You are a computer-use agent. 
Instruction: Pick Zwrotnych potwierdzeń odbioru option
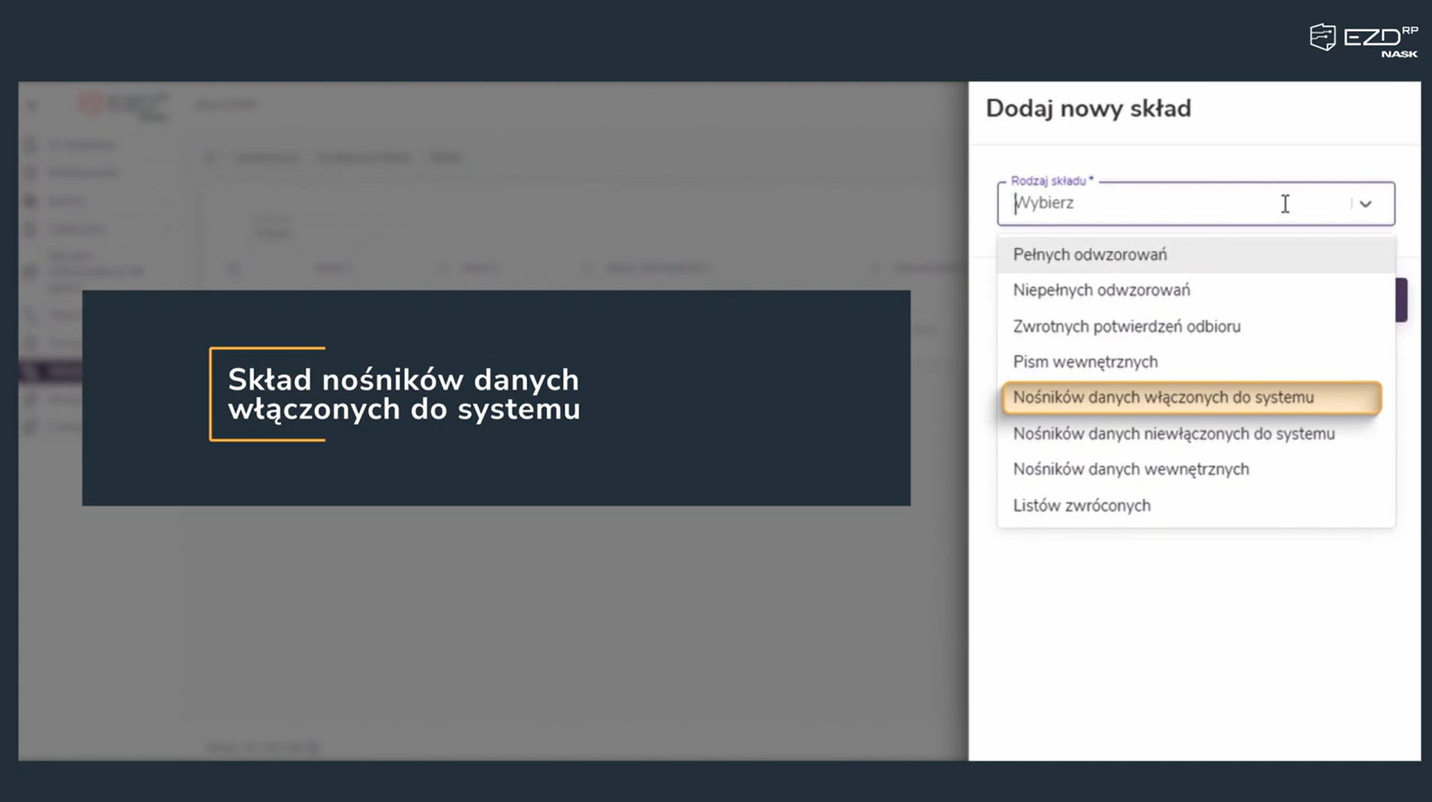[x=1196, y=327]
